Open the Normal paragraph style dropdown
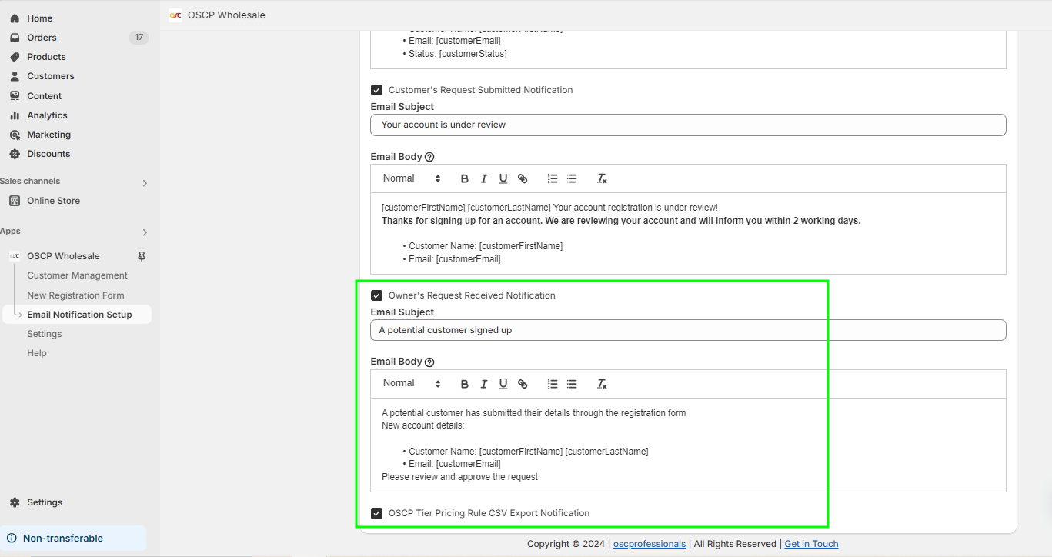Screen dimensions: 1052x557 (410, 383)
